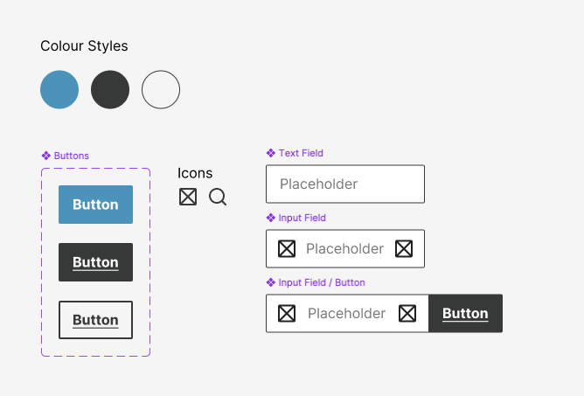Click the left icon in Input Field
584x396 pixels.
click(287, 249)
